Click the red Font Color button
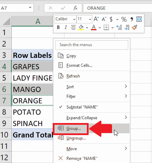 pos(94,28)
